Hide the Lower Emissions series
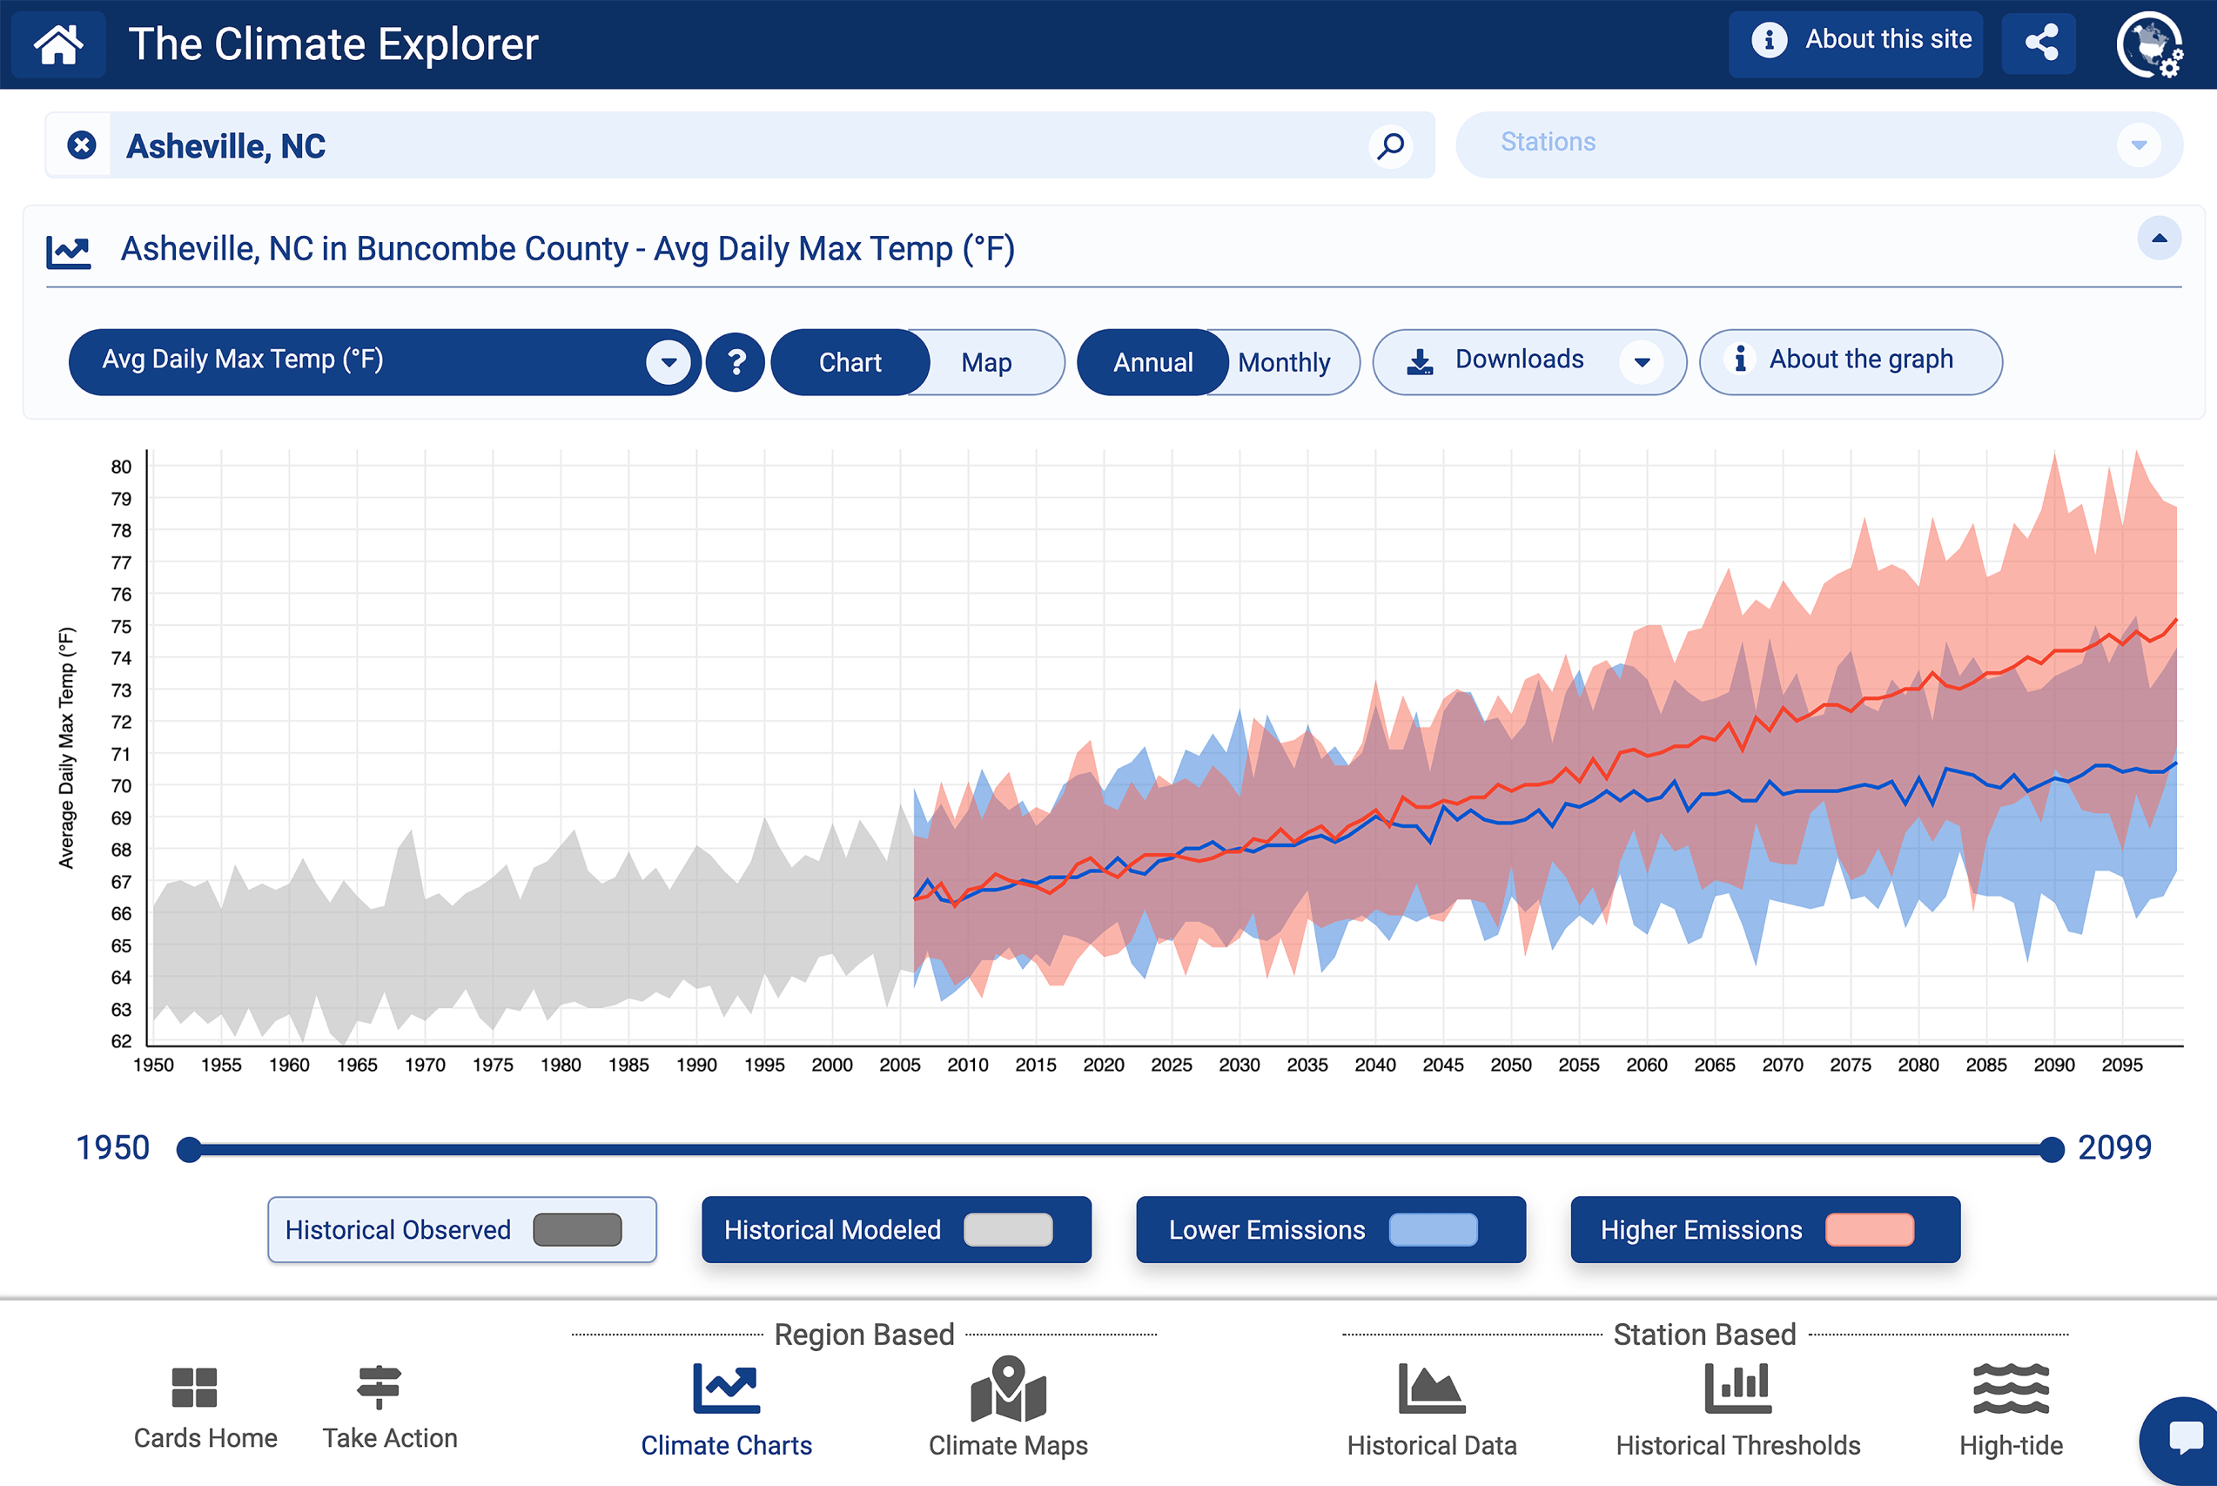 point(1330,1229)
